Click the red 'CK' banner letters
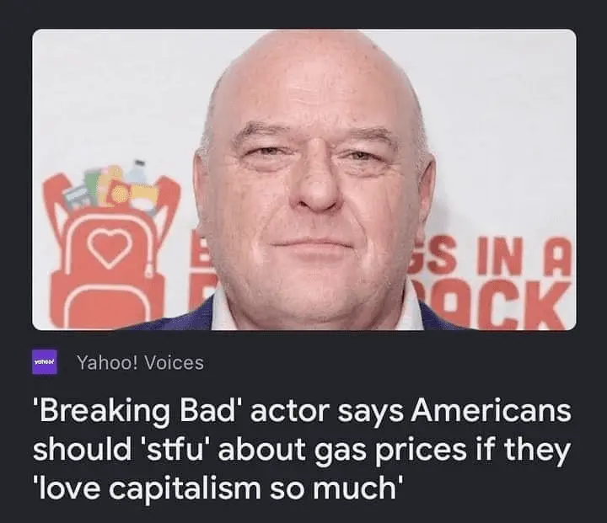 [x=526, y=307]
